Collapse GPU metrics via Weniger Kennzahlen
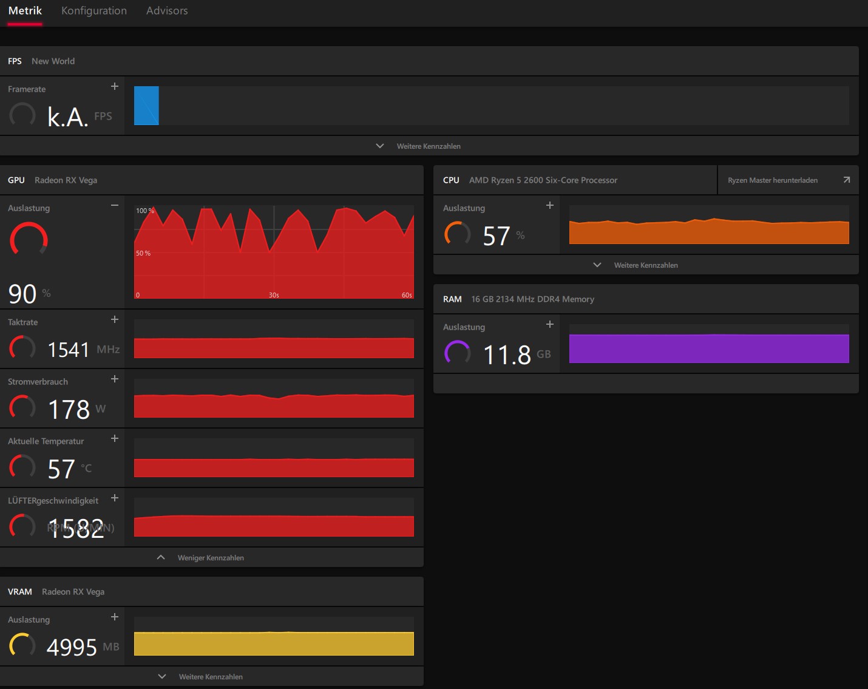868x689 pixels. click(200, 558)
